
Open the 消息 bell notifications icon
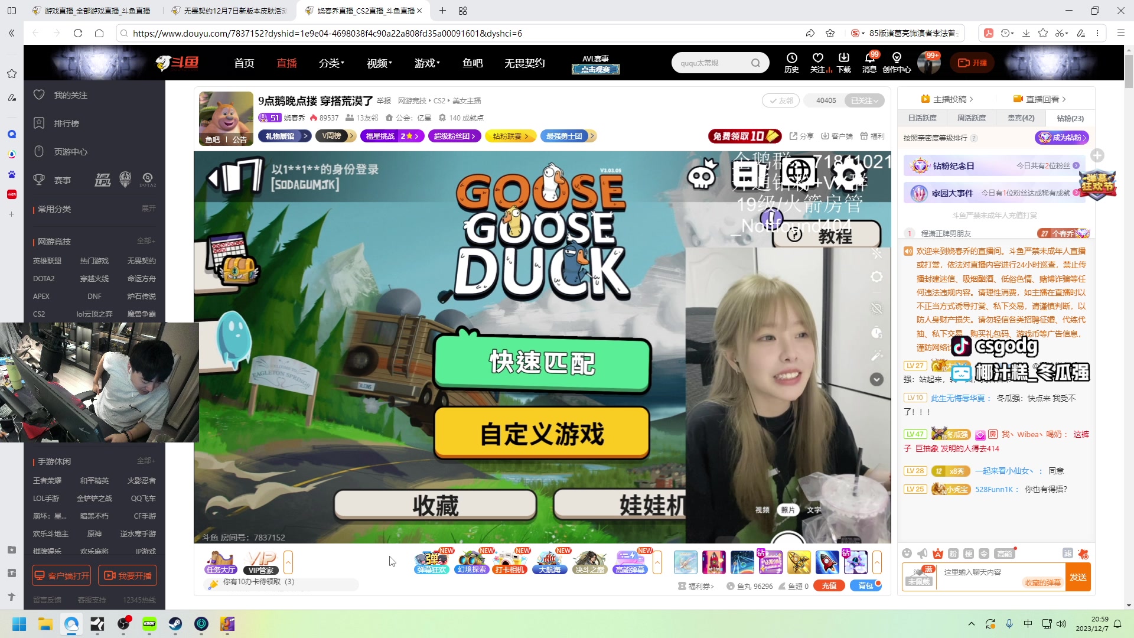[869, 62]
